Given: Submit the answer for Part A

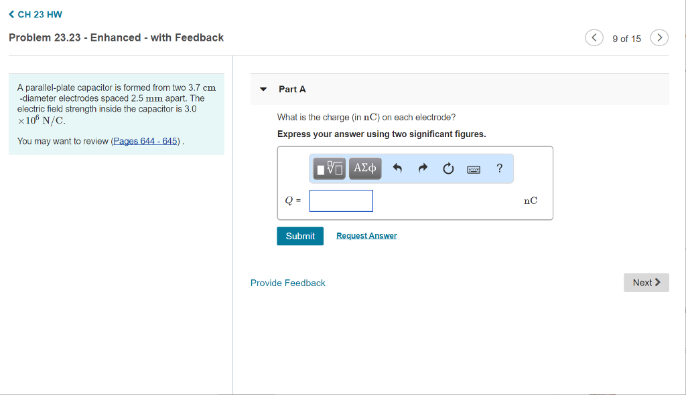Looking at the screenshot, I should 300,236.
